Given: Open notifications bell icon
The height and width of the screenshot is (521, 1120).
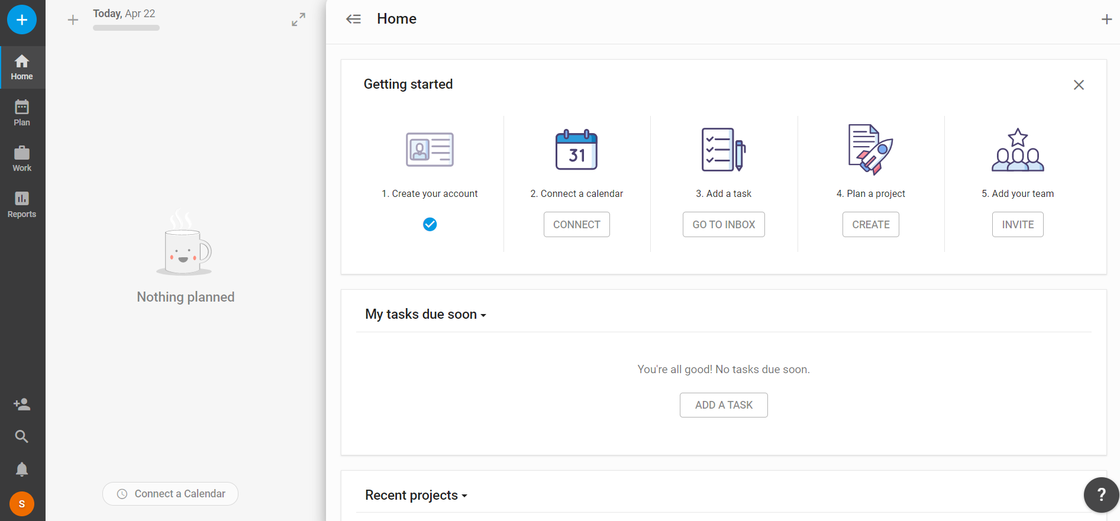Looking at the screenshot, I should click(x=22, y=470).
